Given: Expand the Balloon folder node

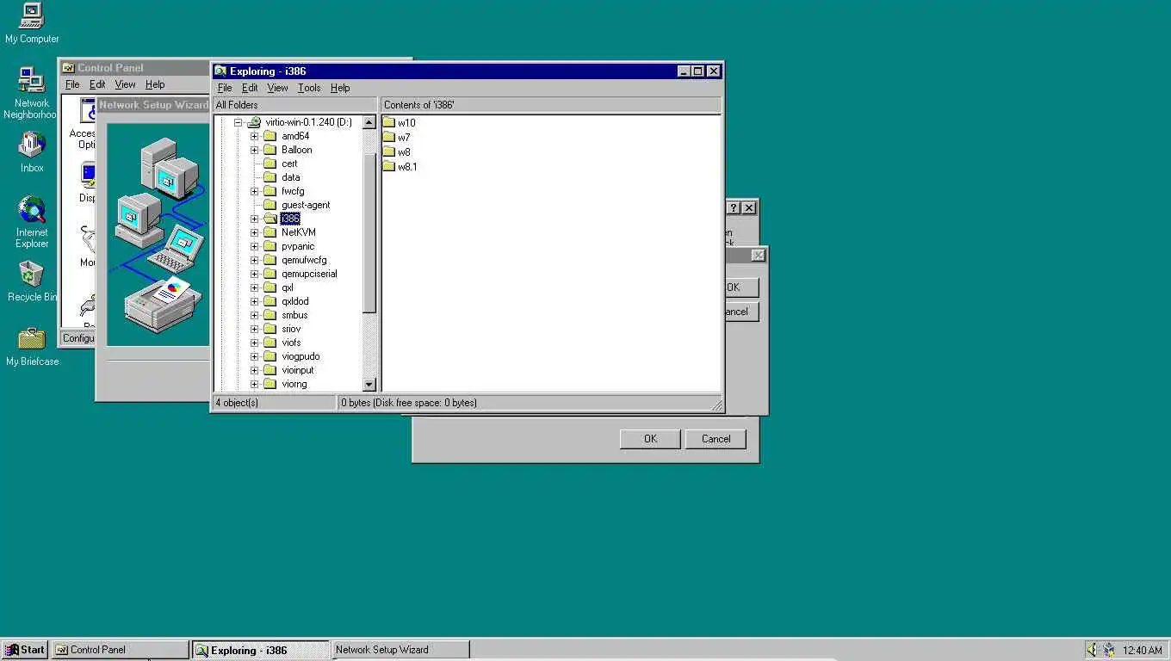Looking at the screenshot, I should [254, 150].
